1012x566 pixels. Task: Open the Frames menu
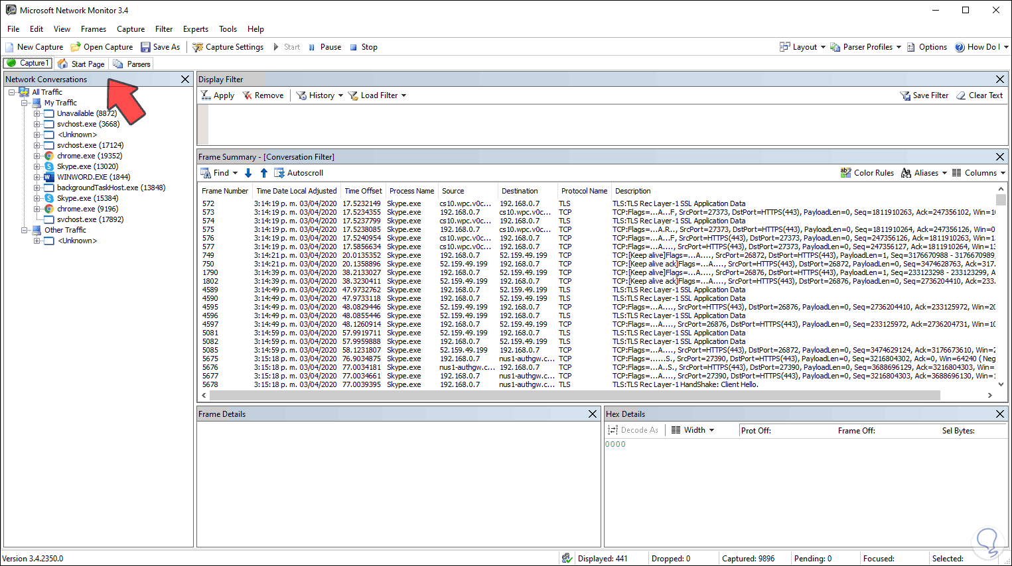click(94, 29)
